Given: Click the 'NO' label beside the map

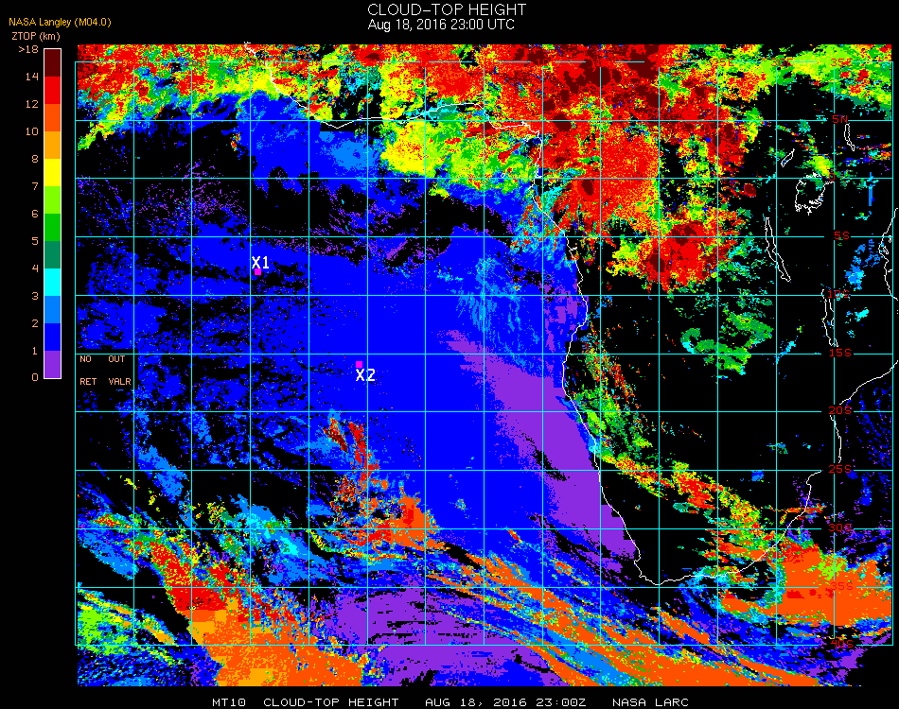Looking at the screenshot, I should [85, 359].
